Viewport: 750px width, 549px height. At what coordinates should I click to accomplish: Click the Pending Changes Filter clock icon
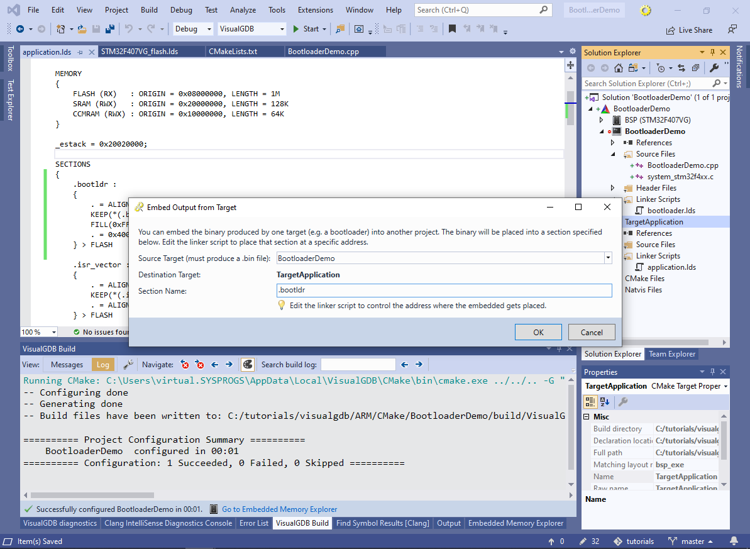click(661, 68)
